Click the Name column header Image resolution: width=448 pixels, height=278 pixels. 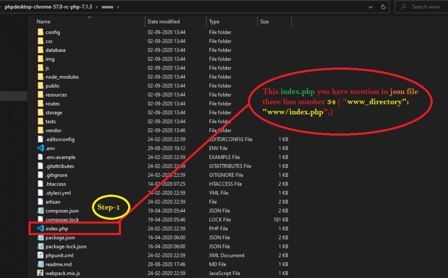coord(44,21)
